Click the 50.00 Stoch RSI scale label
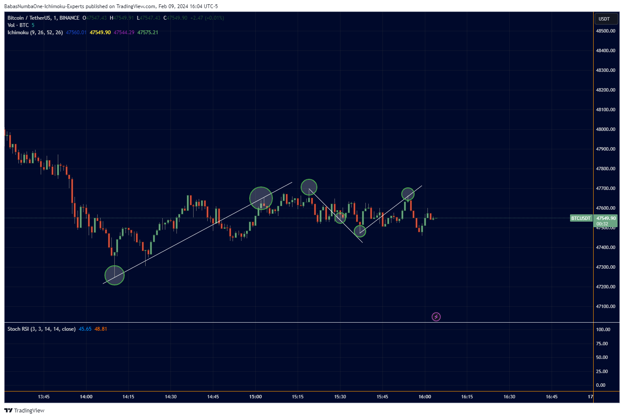 602,357
